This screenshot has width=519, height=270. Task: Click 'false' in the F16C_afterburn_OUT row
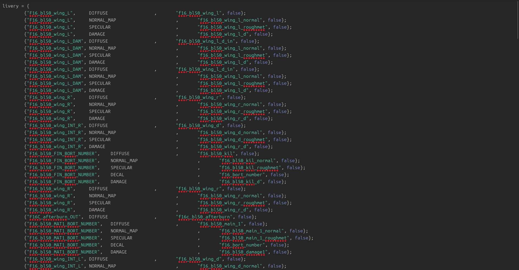point(245,217)
